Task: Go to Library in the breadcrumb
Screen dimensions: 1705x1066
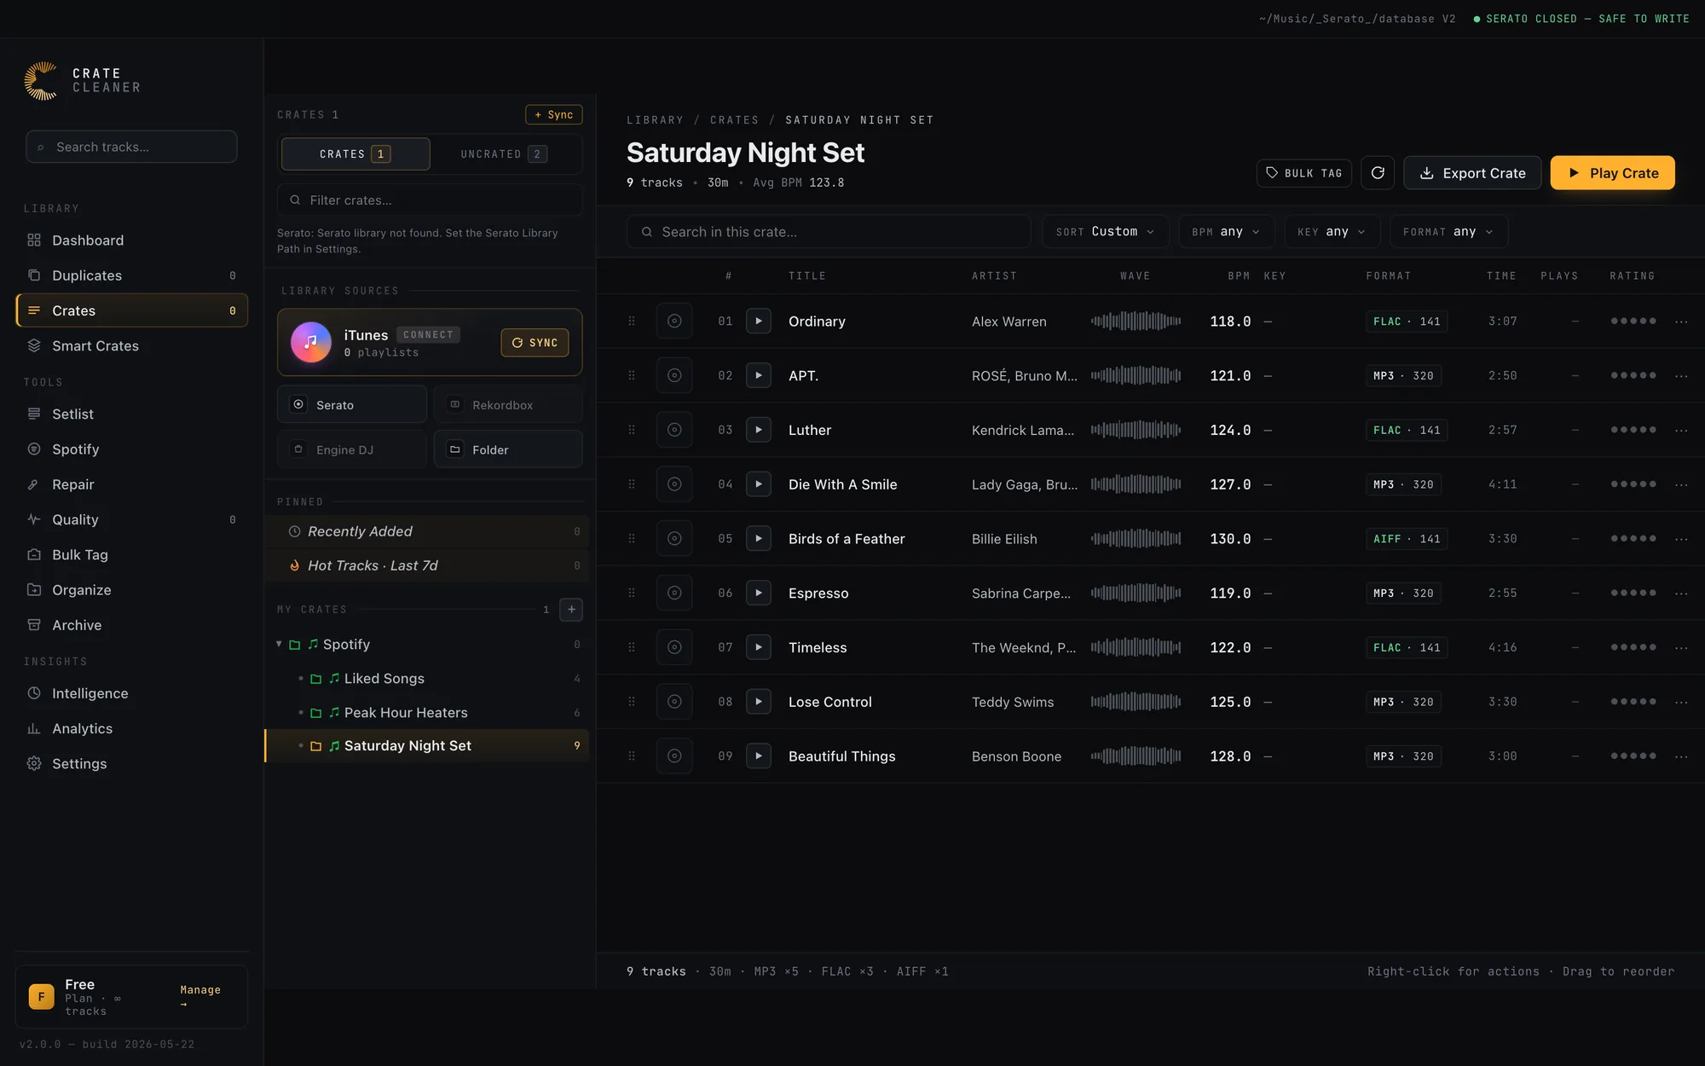Action: coord(655,120)
